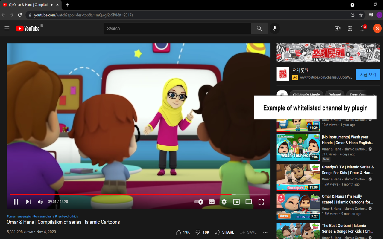383x239 pixels.
Task: Open the 41:39 video thumbnail
Action: tap(298, 125)
